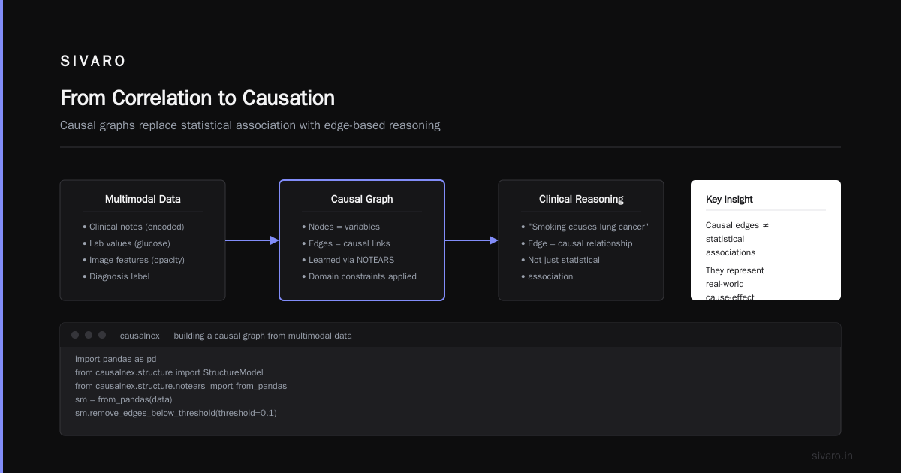
Task: Select the 'From Correlation to Causation' heading
Action: [x=197, y=98]
